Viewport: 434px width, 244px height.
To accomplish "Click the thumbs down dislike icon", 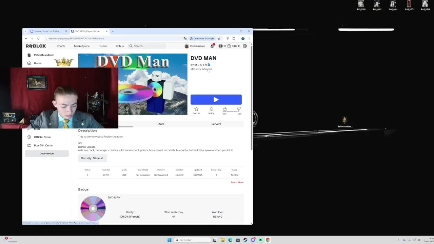I will coord(239,109).
